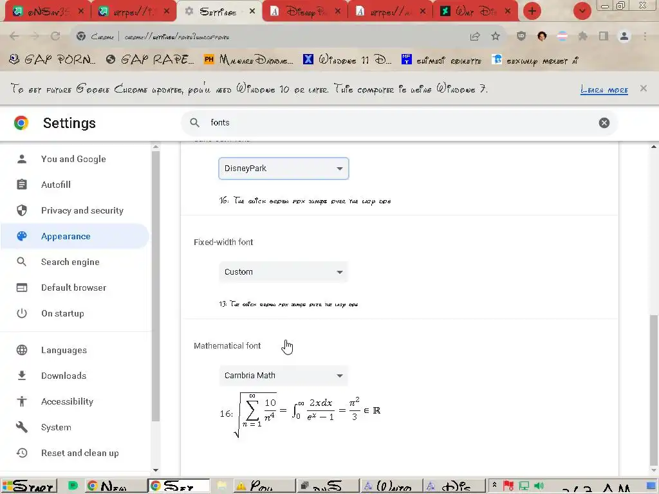Dismiss the Chrome update notification bar
Image resolution: width=659 pixels, height=494 pixels.
pos(643,88)
